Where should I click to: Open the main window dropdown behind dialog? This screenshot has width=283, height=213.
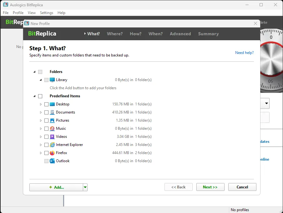266,103
